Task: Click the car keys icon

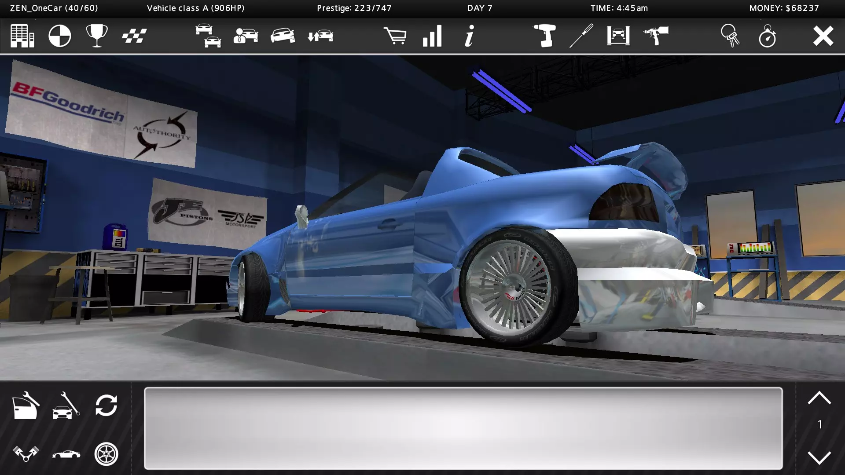Action: point(730,36)
